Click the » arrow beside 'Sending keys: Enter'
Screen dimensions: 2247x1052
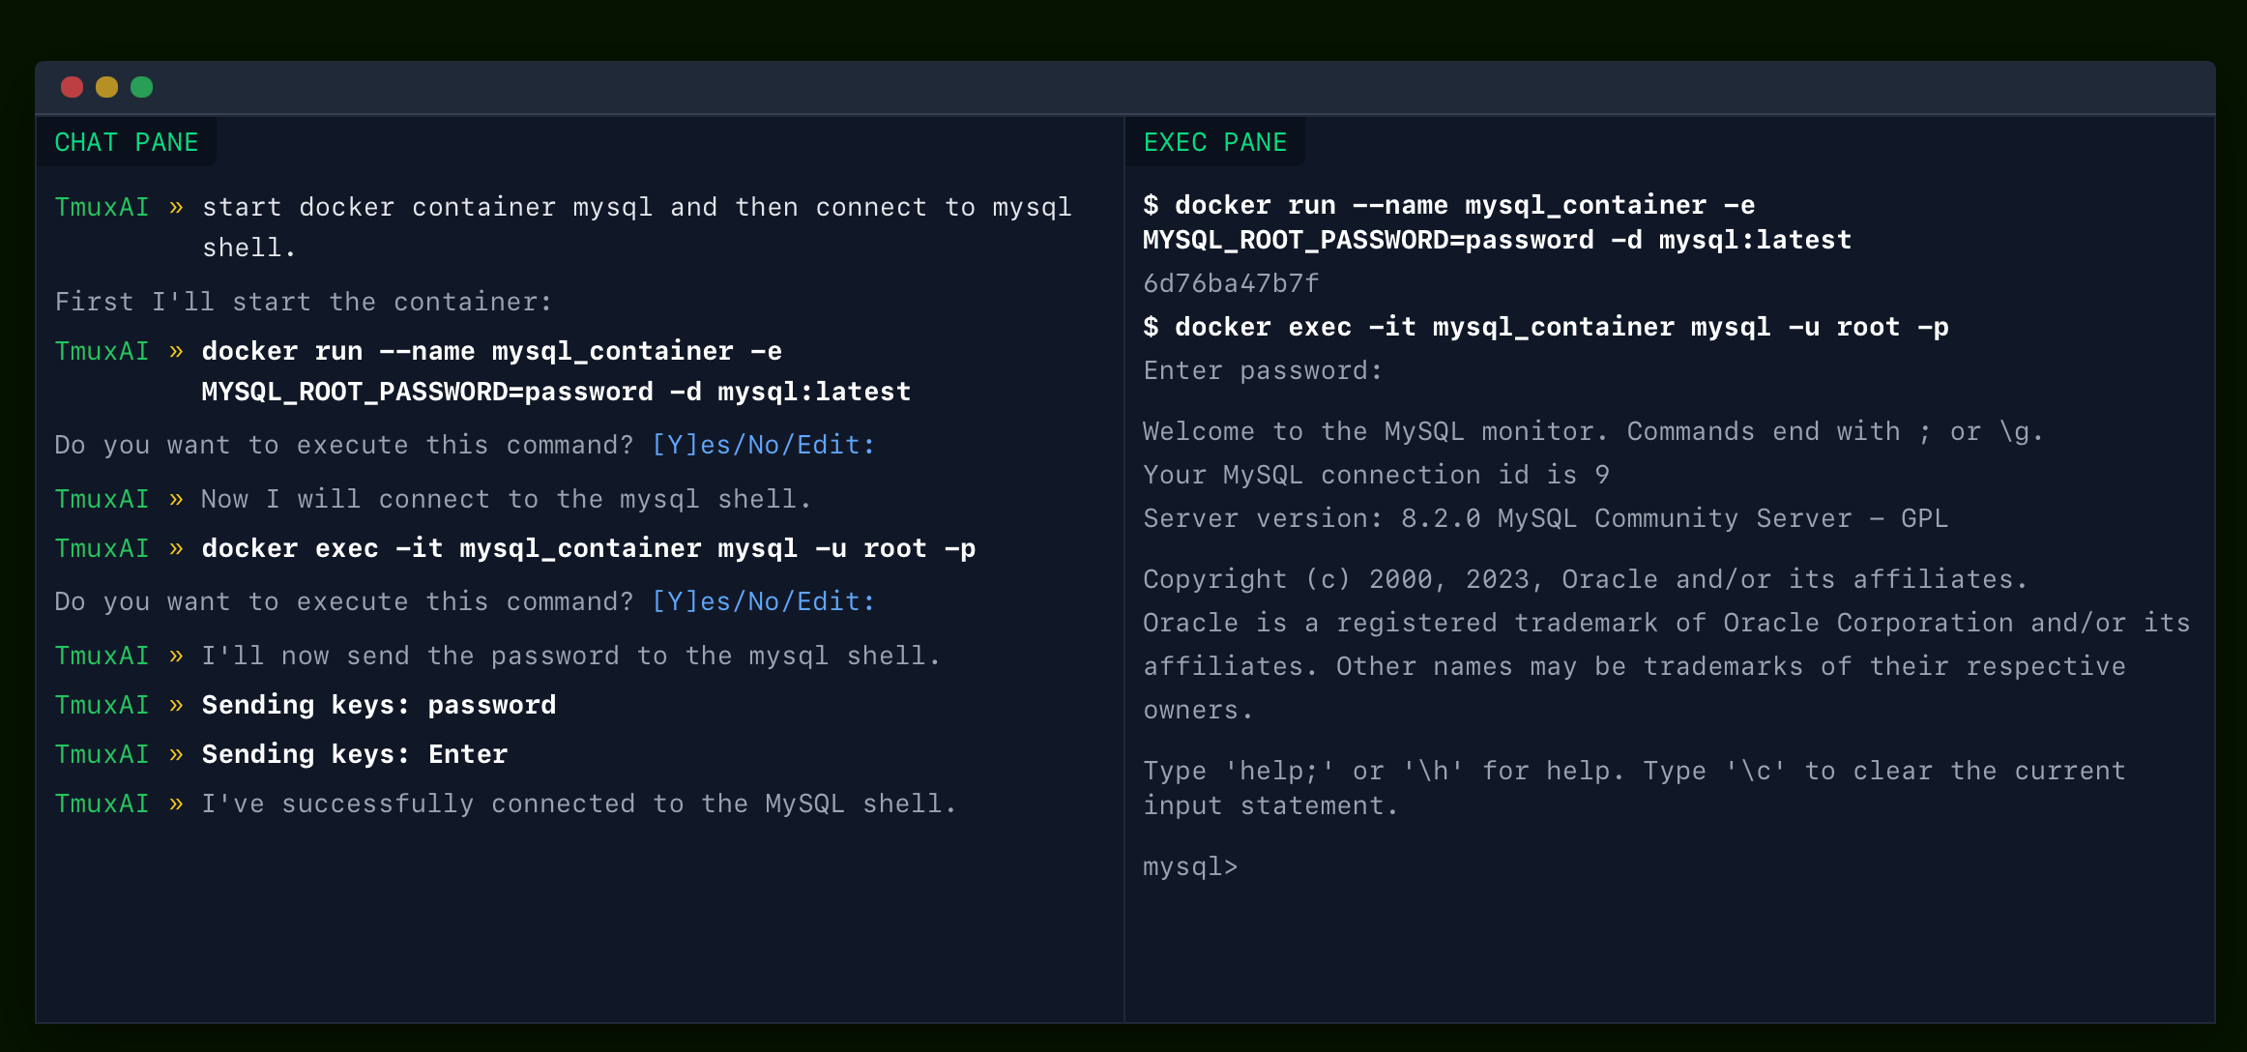point(176,754)
